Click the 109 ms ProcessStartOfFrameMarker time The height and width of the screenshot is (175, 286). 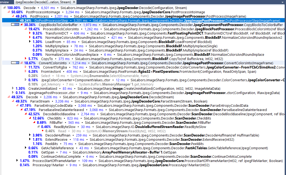pos(87,161)
